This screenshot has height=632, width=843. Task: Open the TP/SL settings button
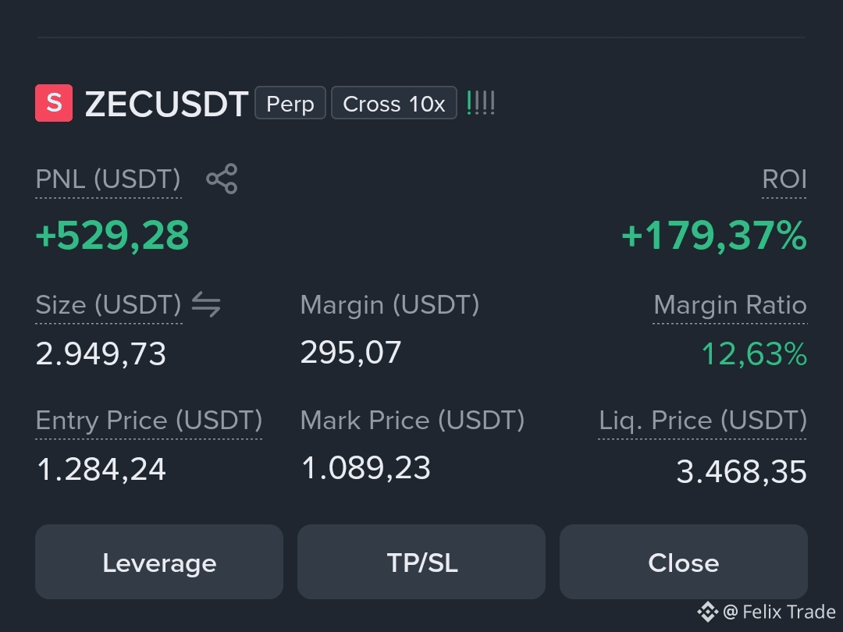[x=421, y=562]
